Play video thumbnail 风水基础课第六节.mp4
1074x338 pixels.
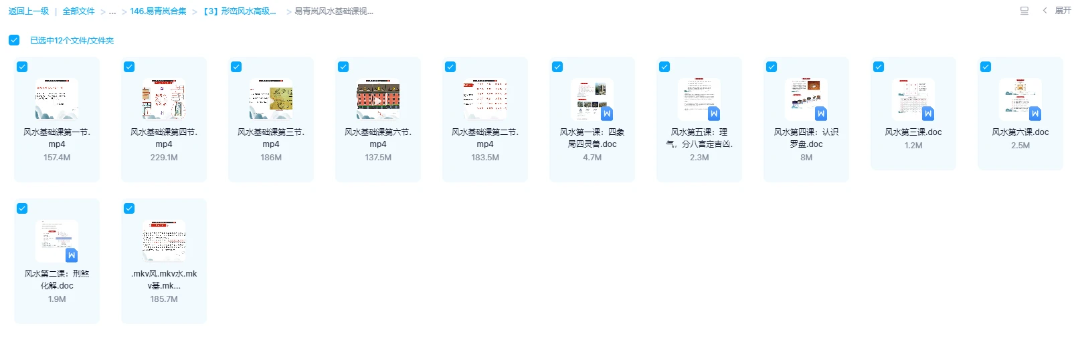coord(378,100)
